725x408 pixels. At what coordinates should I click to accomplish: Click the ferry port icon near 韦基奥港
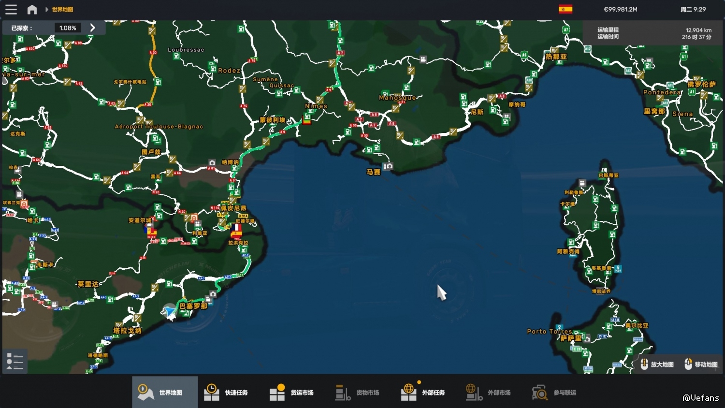point(618,269)
